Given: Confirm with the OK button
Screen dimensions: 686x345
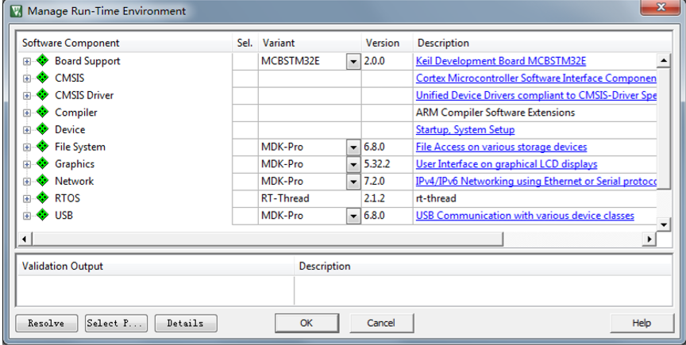Looking at the screenshot, I should [306, 323].
